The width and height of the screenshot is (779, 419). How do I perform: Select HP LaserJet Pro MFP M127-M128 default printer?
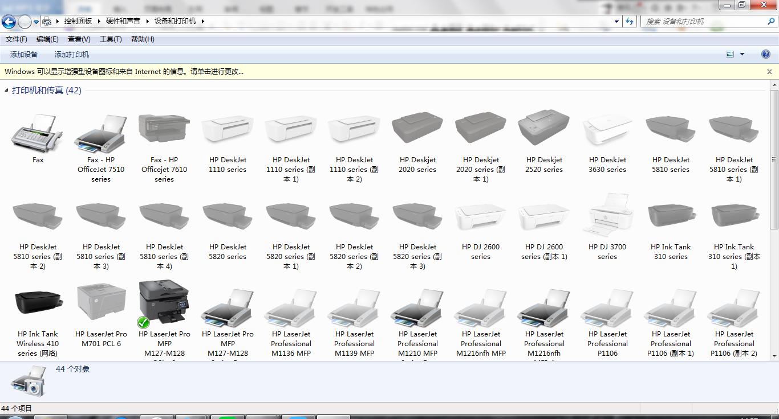(x=164, y=304)
